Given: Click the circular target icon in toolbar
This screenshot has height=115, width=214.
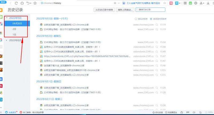Looking at the screenshot, I should (x=196, y=3).
